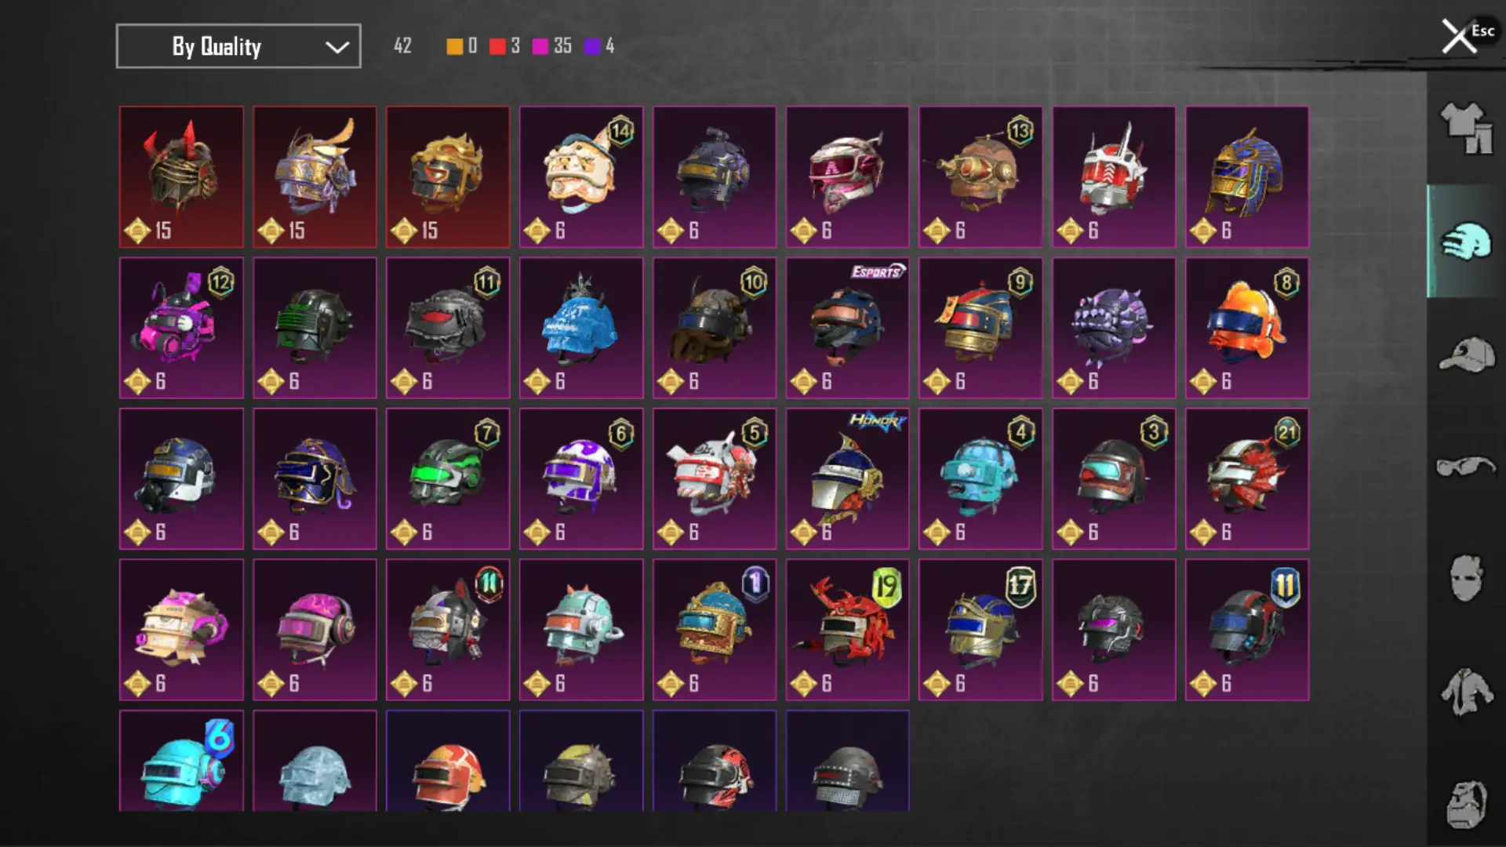
Task: Select the pink bunny helmet numbered 12
Action: (181, 328)
